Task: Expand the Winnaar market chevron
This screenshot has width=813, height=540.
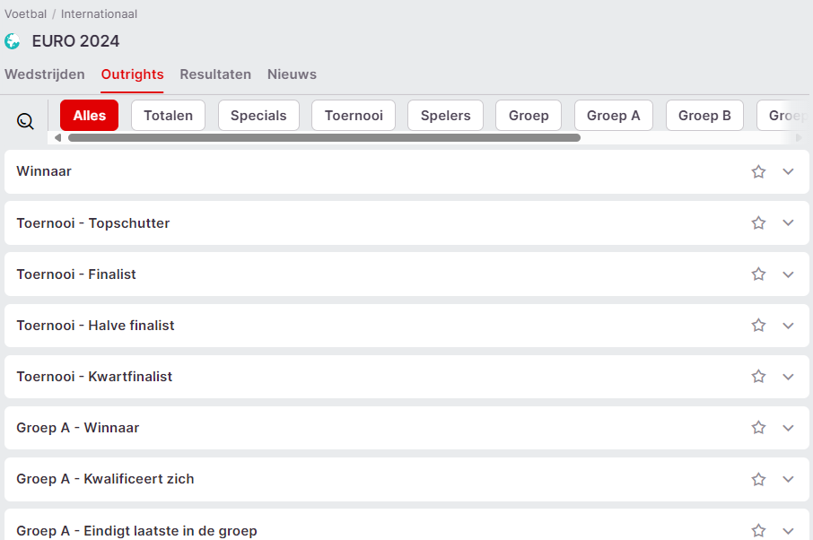Action: click(788, 171)
